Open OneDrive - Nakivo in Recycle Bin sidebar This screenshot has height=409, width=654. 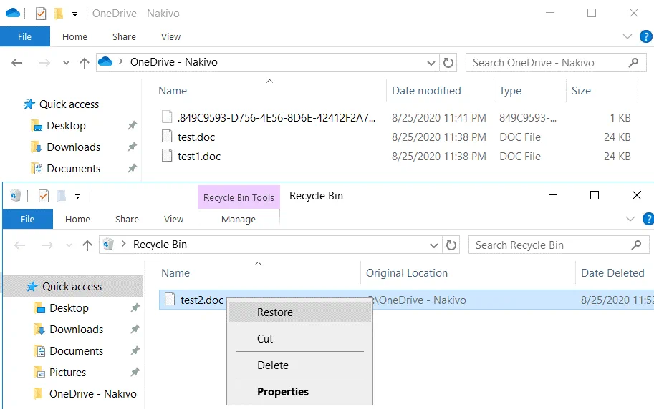[92, 394]
